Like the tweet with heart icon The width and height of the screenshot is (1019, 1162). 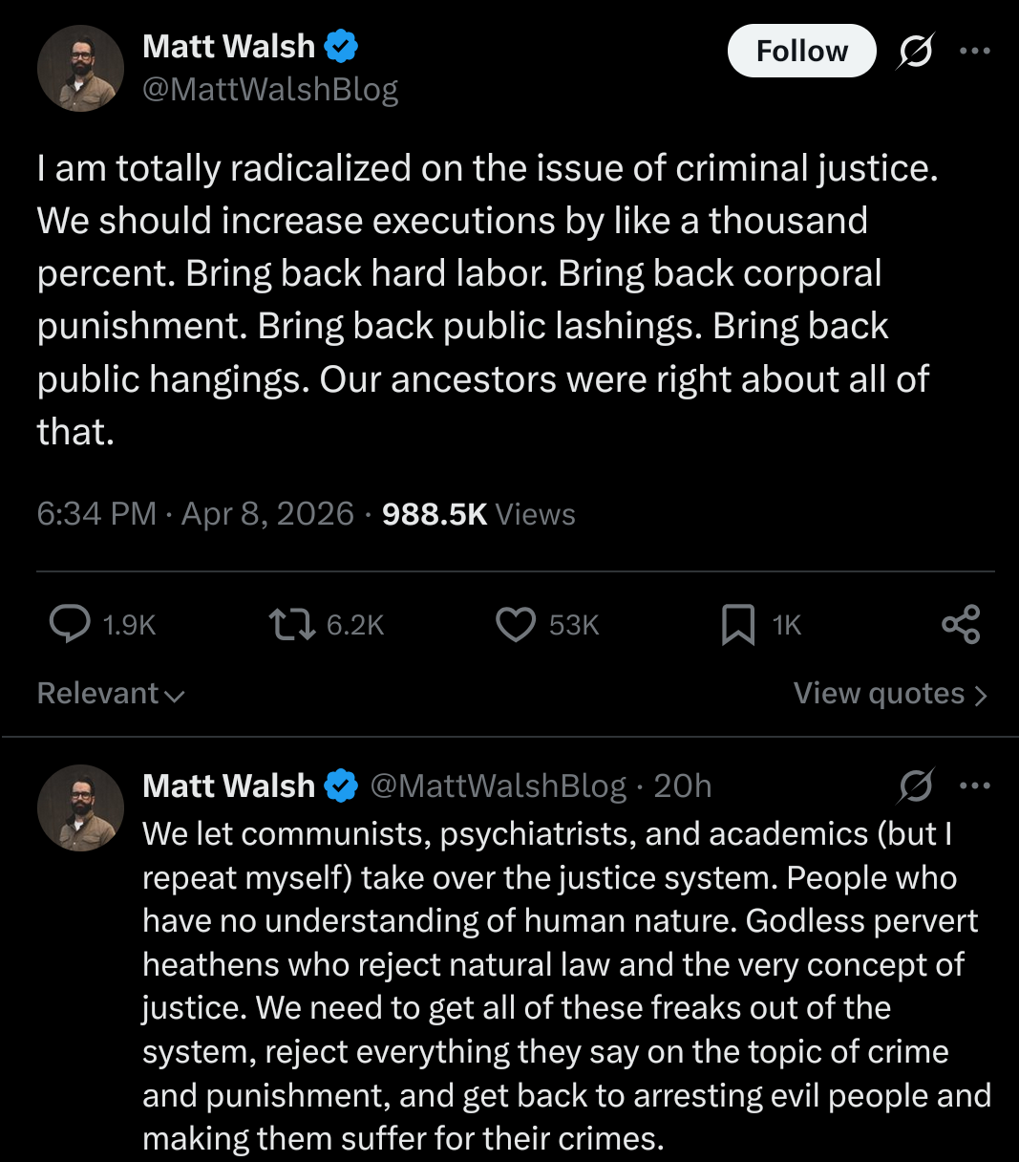(x=516, y=624)
